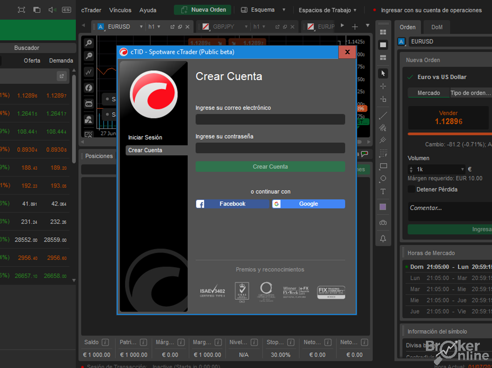The image size is (492, 368).
Task: Expand the Esquema dropdown
Action: pyautogui.click(x=284, y=10)
